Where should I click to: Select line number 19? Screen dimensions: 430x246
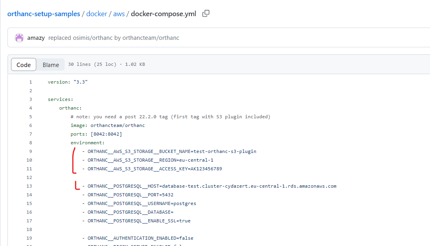pos(29,238)
